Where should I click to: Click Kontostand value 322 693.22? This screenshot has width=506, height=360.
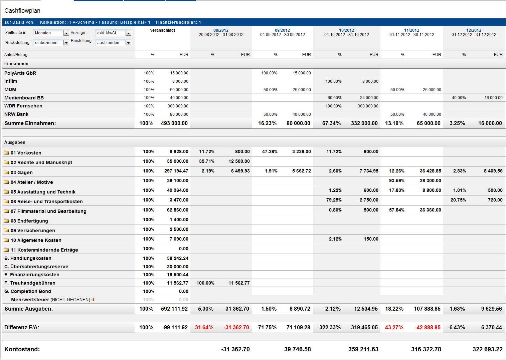click(488, 349)
